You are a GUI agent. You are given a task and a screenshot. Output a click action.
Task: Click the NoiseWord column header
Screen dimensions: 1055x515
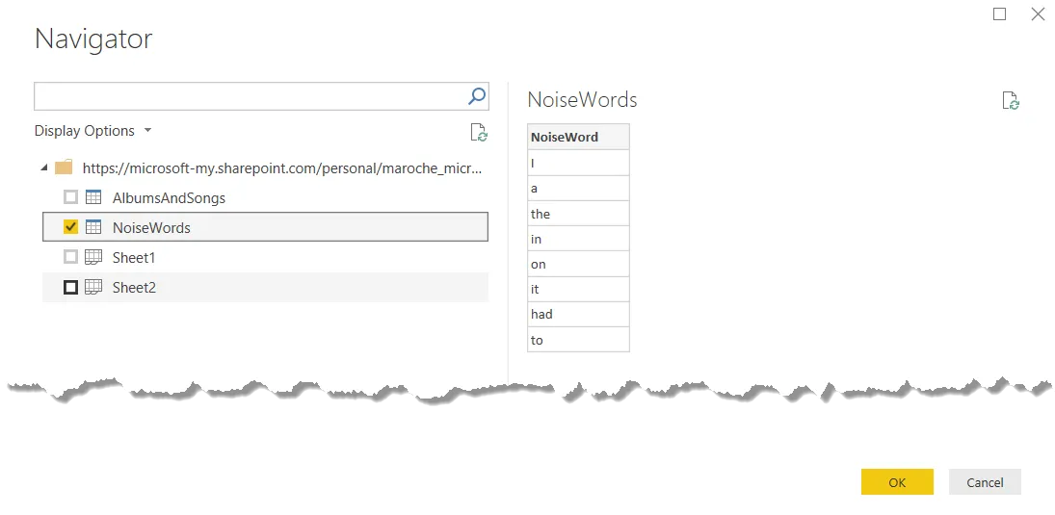click(x=579, y=137)
